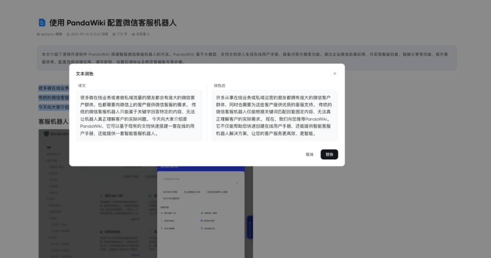Close the 文本润色 dialog with X

[x=335, y=74]
